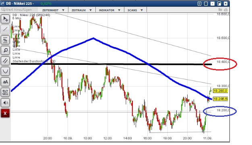The height and width of the screenshot is (145, 252).
Task: Click the 10.09. date axis label
Action: [68, 138]
